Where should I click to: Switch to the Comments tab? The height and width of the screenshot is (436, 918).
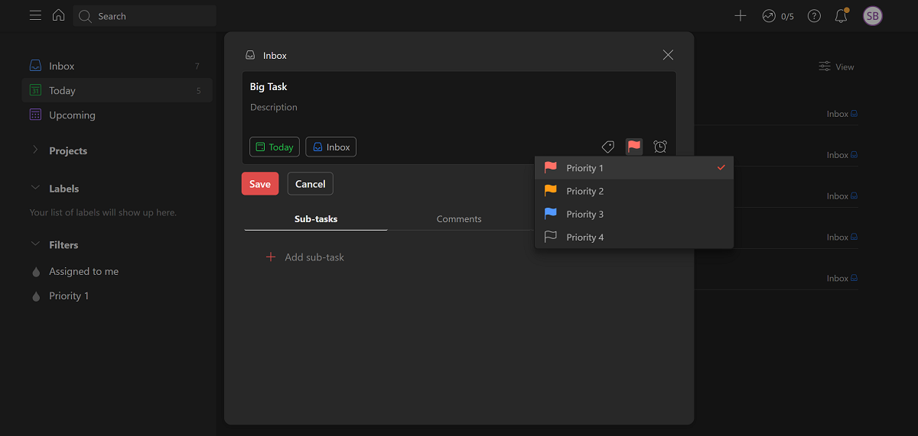459,218
